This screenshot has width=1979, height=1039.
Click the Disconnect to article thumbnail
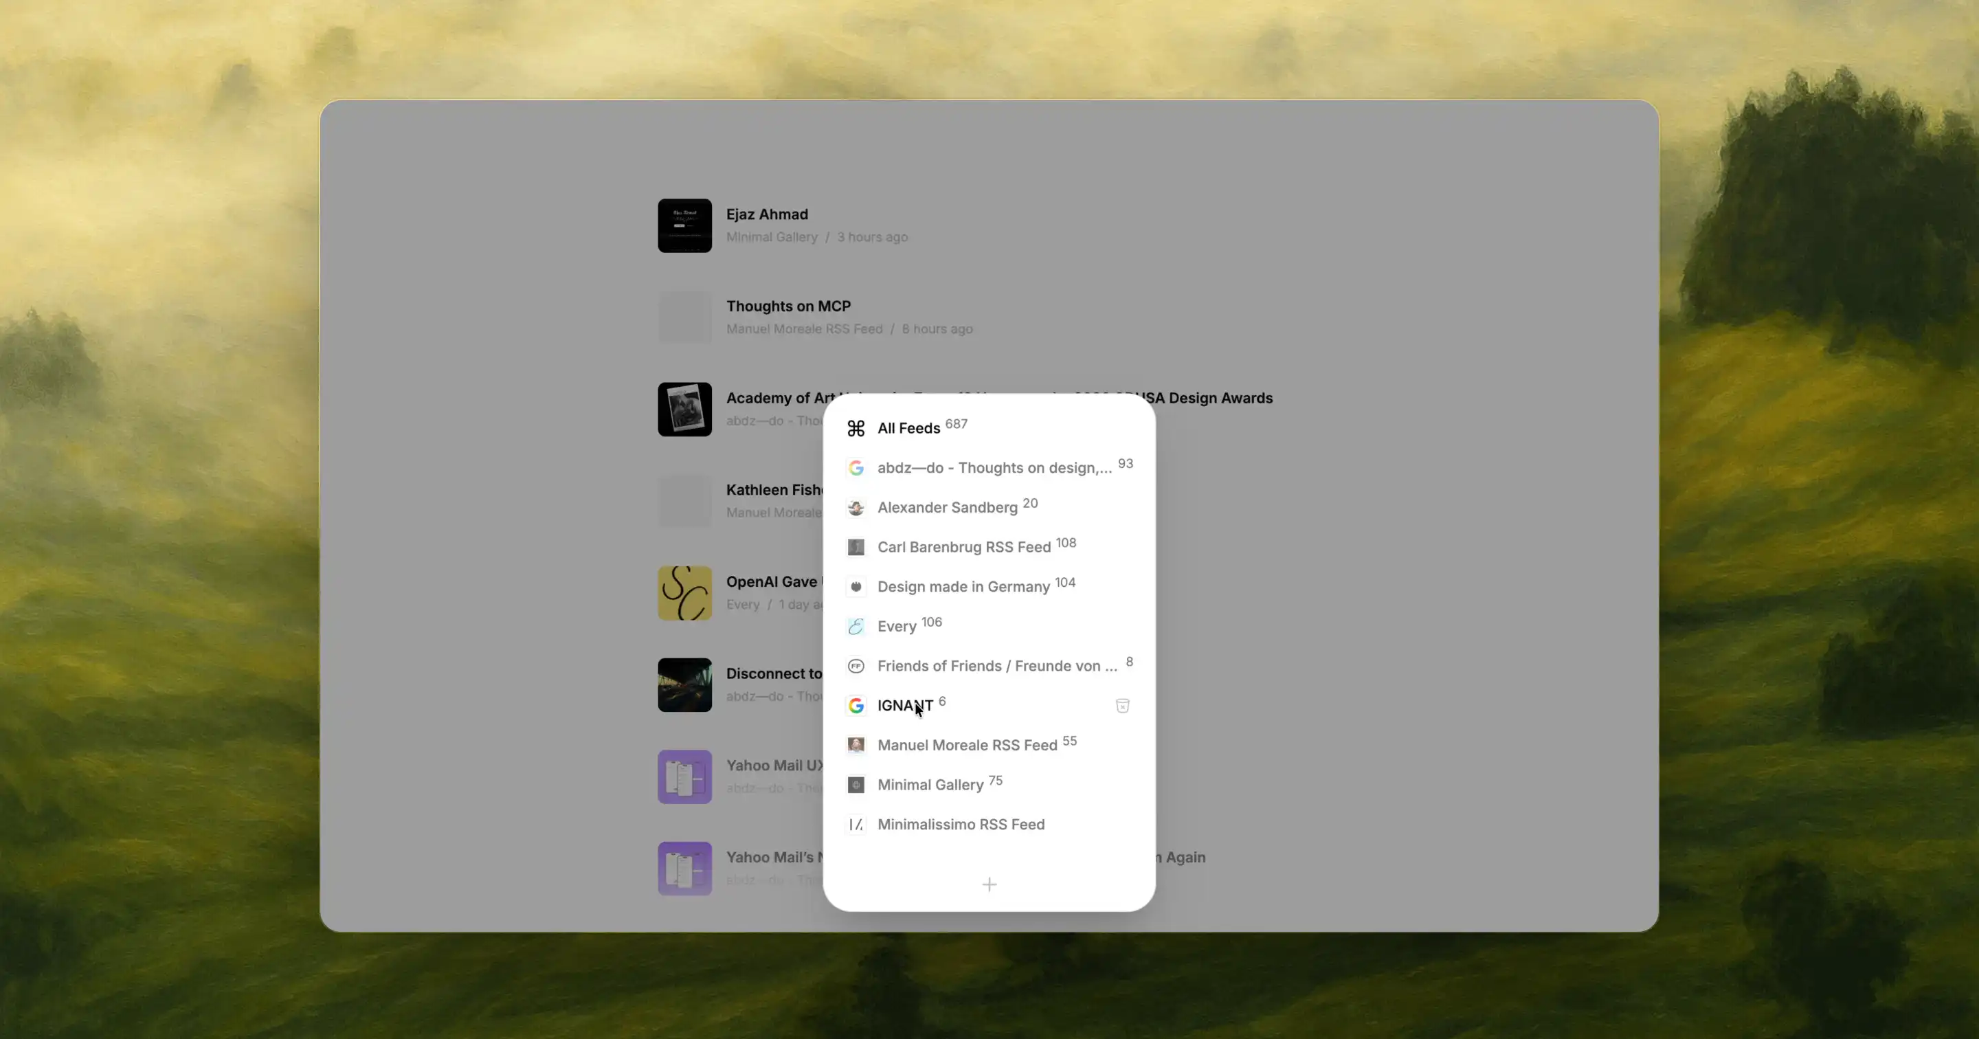pyautogui.click(x=684, y=684)
